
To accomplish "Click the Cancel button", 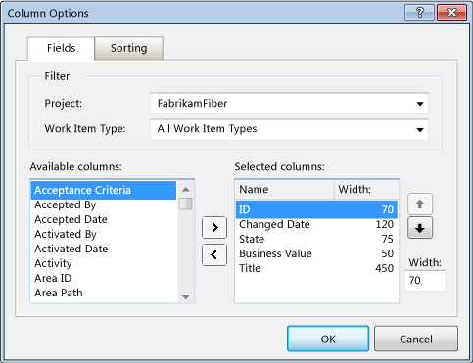I will (x=416, y=339).
